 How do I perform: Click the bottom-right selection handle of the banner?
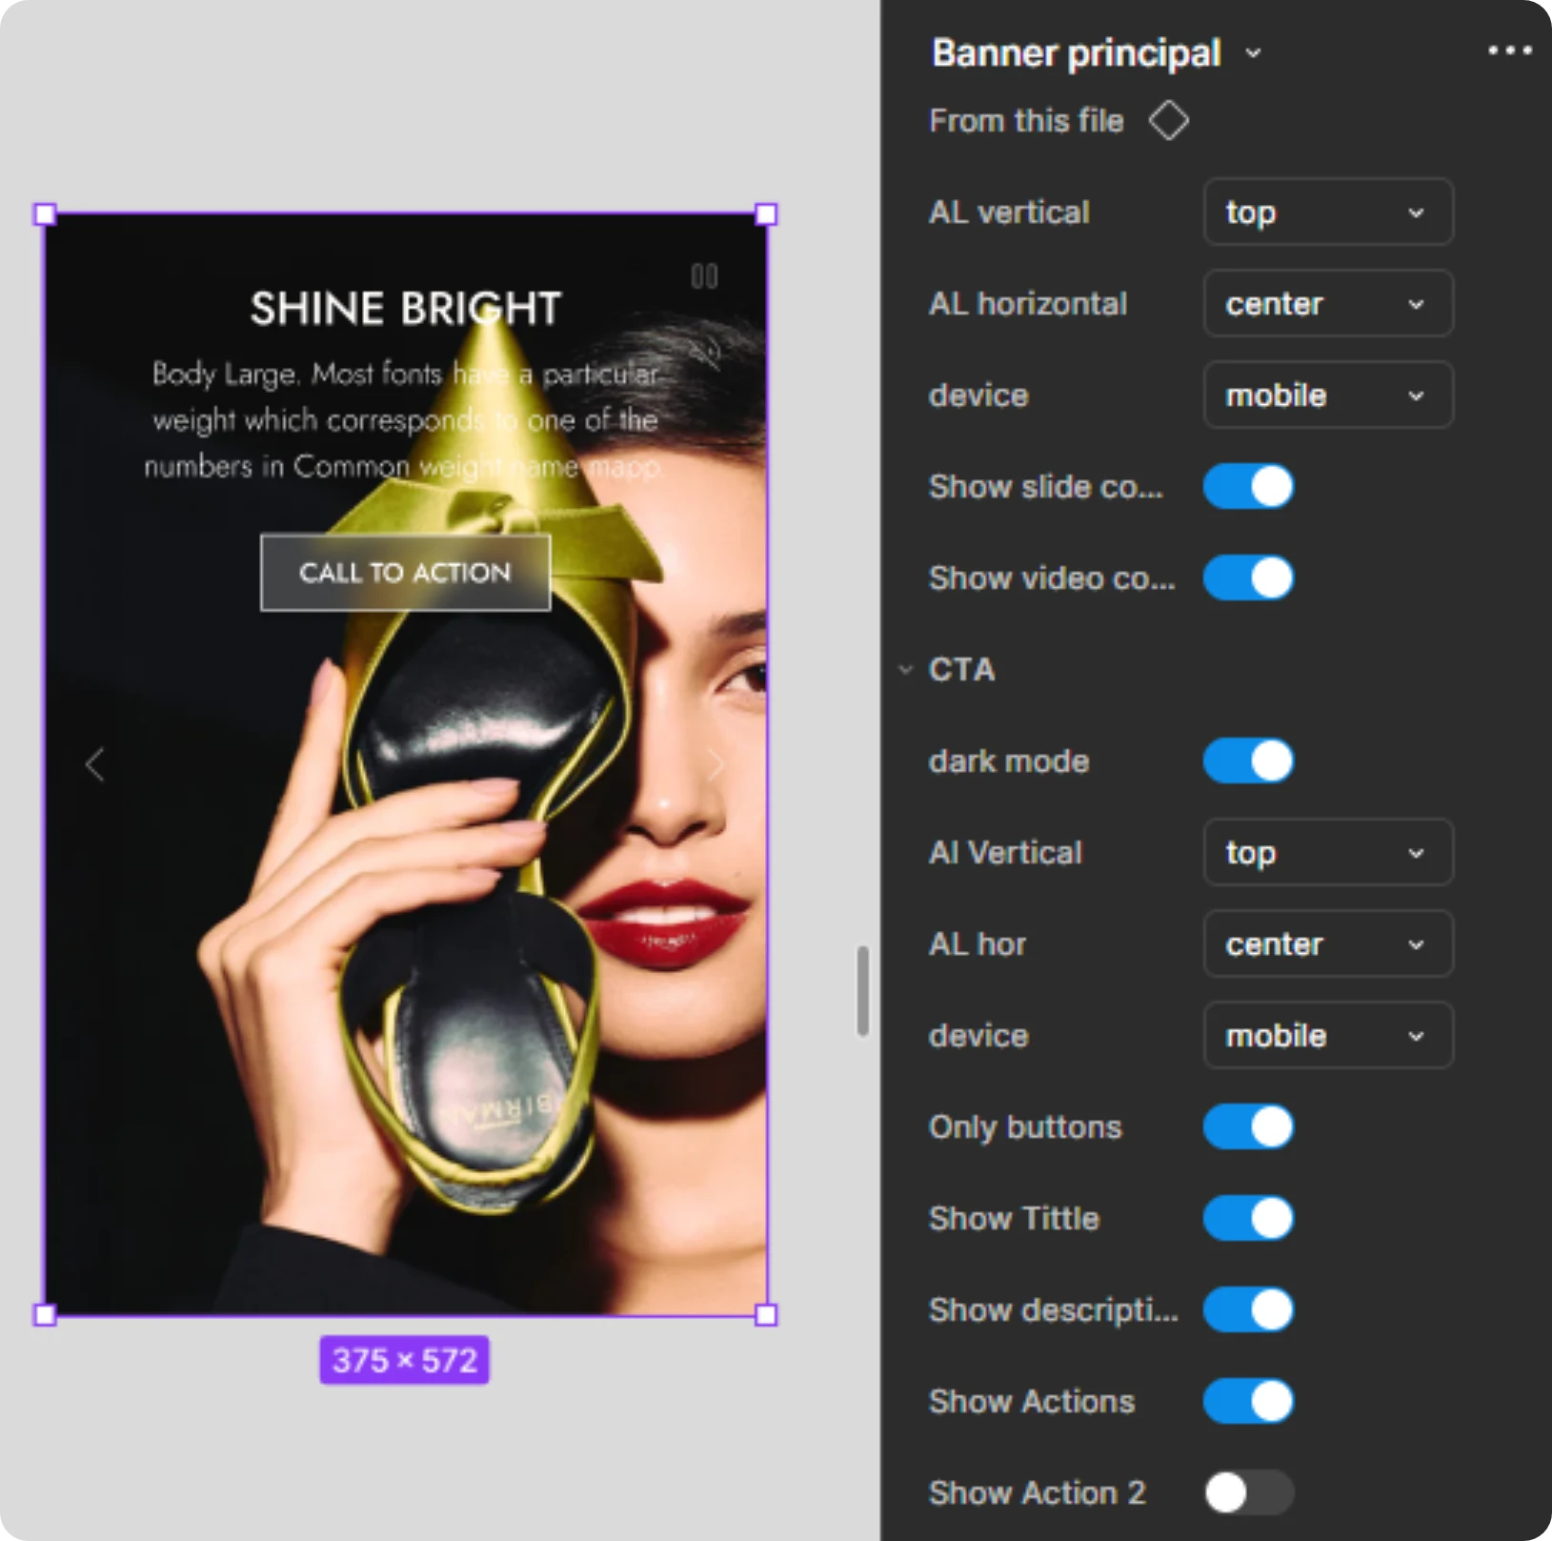pos(766,1315)
